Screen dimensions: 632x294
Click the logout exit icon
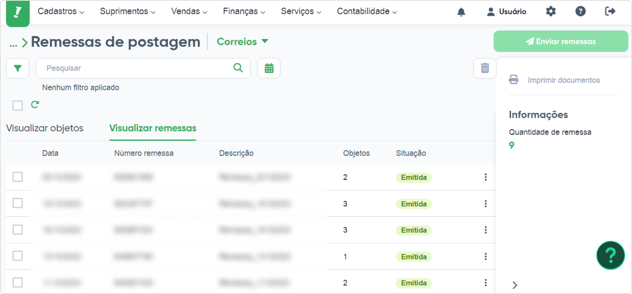click(610, 11)
